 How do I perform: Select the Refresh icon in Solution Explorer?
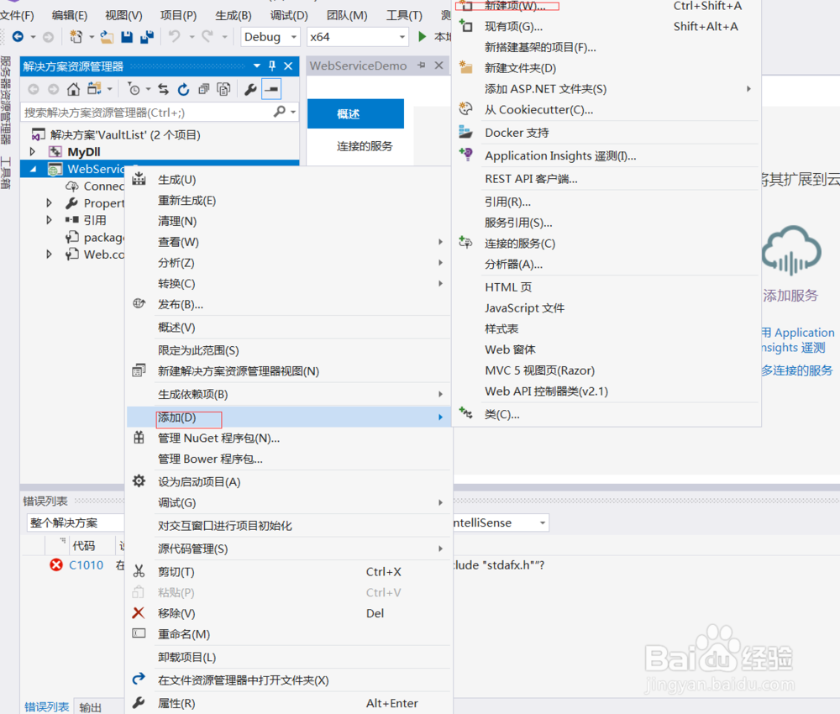184,87
